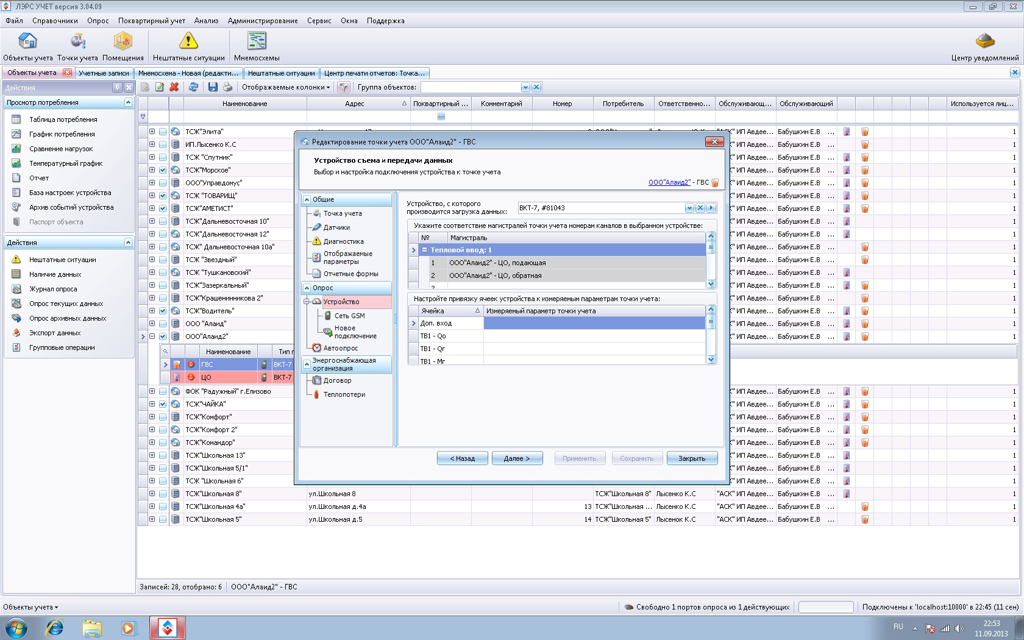The image size is (1024, 640).
Task: Open Точки учета from the main toolbar
Action: click(77, 47)
